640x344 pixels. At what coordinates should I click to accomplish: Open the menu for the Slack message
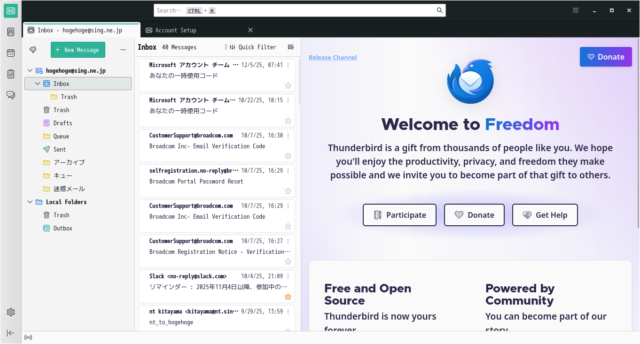click(x=288, y=276)
